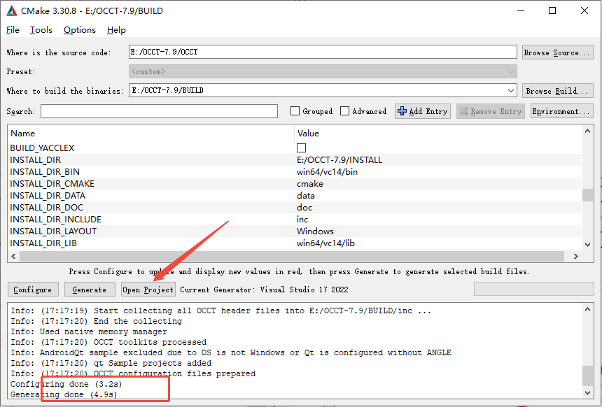This screenshot has width=602, height=407.
Task: Select the INSTALL_DIR_CMAKE entry name
Action: [52, 183]
